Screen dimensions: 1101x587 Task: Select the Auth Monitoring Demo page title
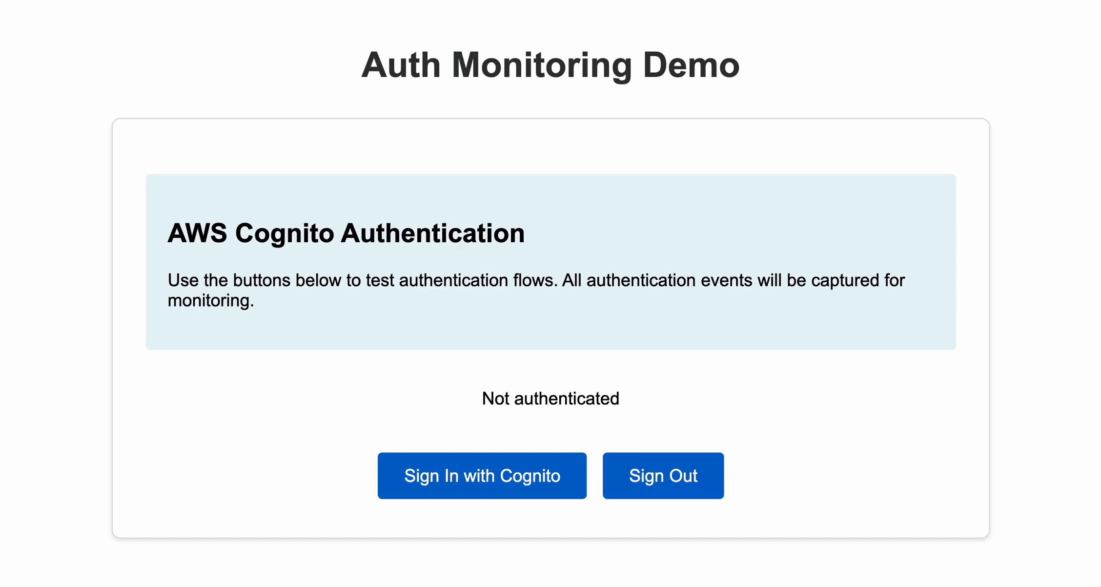click(550, 64)
